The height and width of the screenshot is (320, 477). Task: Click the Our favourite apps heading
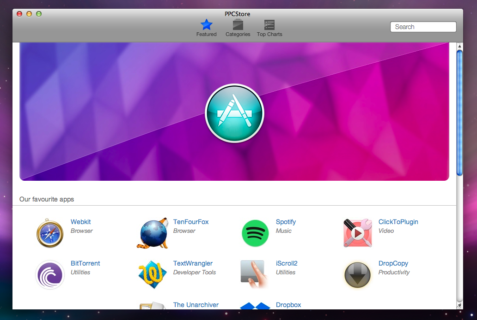pyautogui.click(x=47, y=199)
